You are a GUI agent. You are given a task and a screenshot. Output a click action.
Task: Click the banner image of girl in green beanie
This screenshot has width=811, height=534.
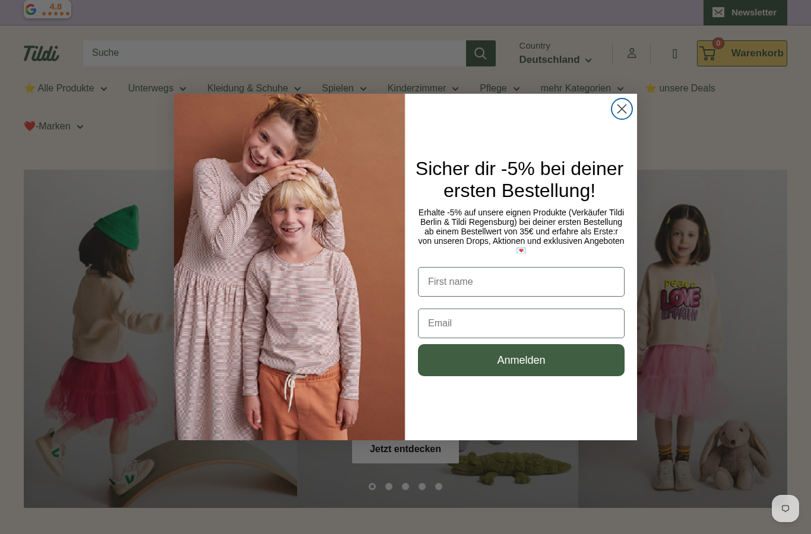(99, 338)
